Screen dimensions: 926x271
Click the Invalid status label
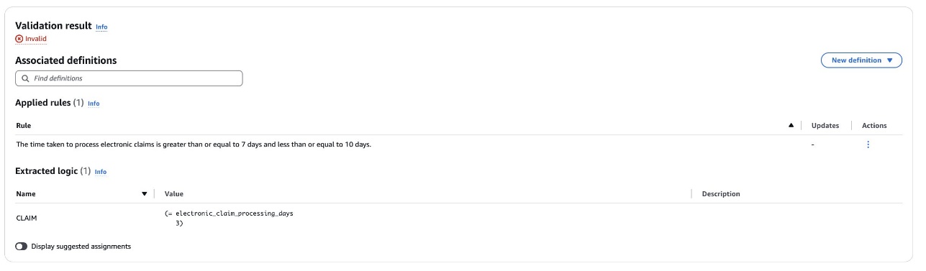36,39
